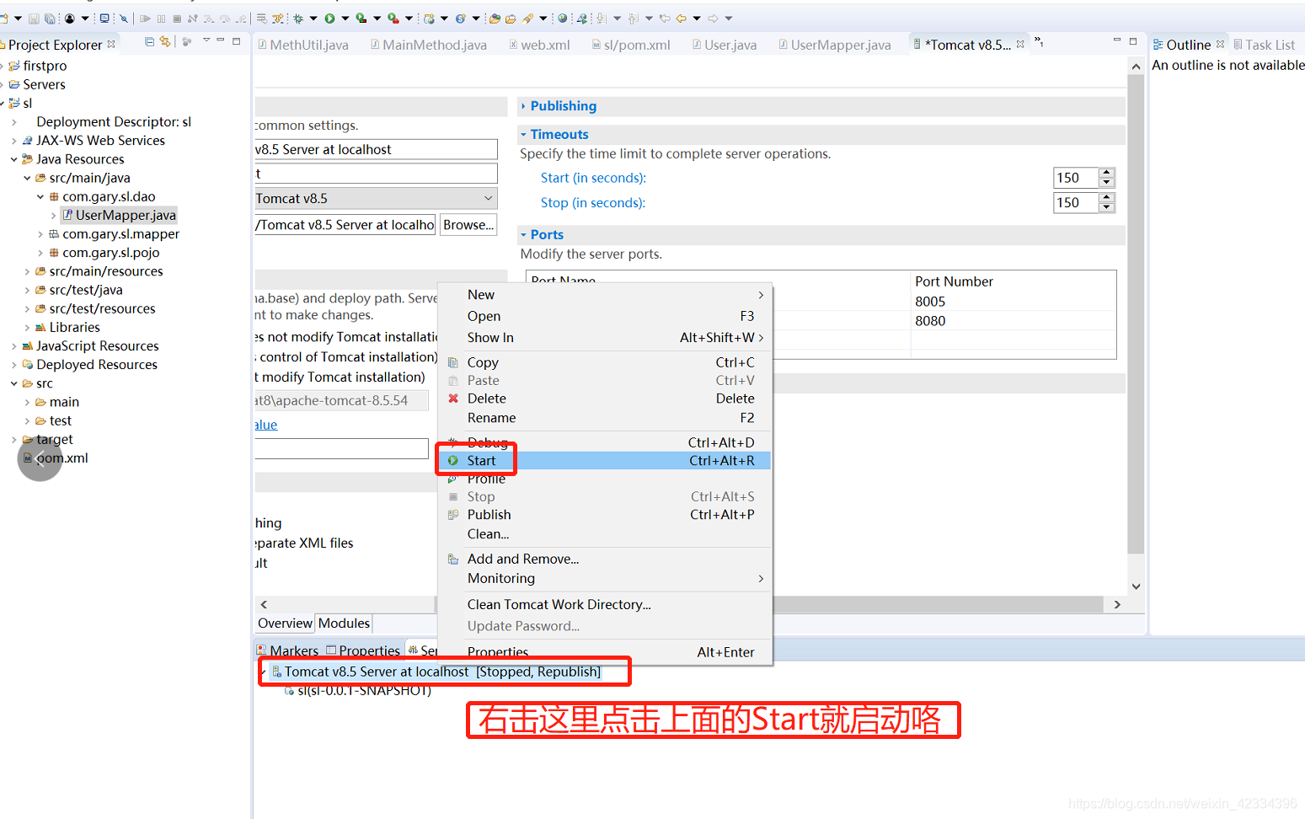Switch to the web.xml editor tab

[539, 45]
